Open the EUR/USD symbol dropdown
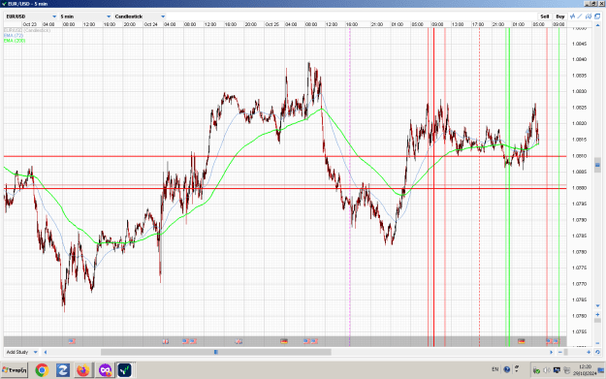Viewport: 606px width, 379px height. tap(31, 16)
